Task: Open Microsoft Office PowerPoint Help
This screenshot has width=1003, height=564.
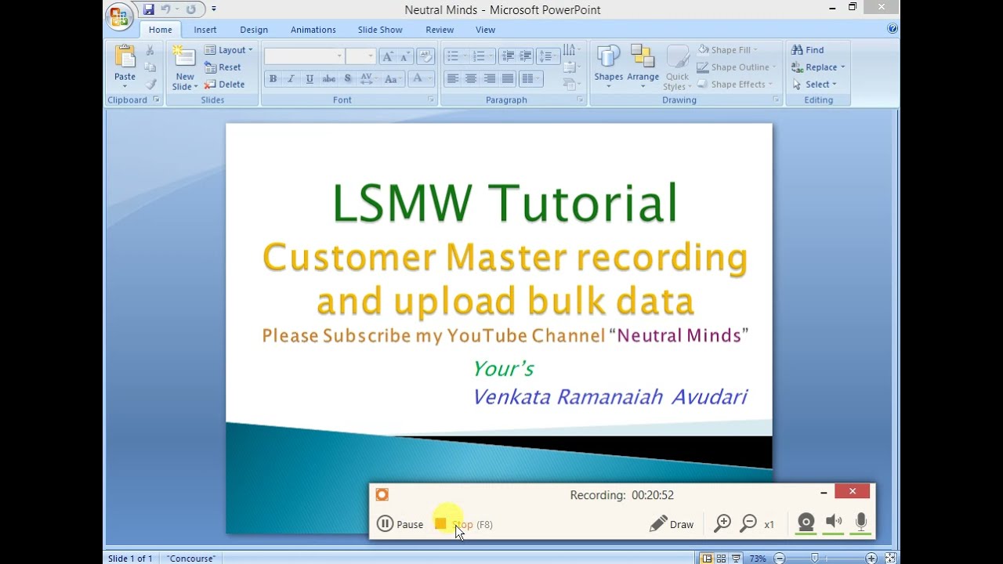Action: 893,29
